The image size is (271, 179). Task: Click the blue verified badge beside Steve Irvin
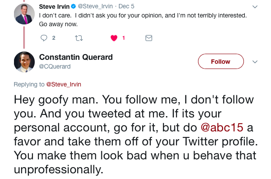point(74,7)
